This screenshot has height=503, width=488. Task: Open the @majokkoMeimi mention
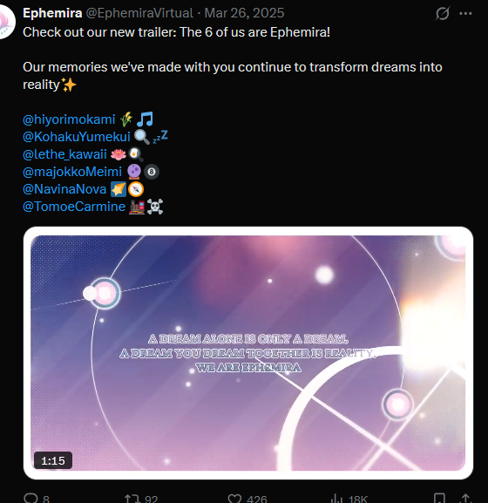tap(72, 172)
